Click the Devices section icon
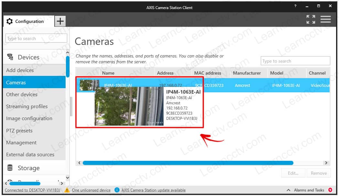 pyautogui.click(x=10, y=57)
